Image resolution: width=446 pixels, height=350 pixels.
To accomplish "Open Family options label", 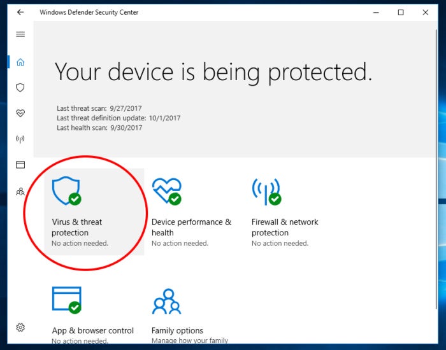I will point(177,330).
